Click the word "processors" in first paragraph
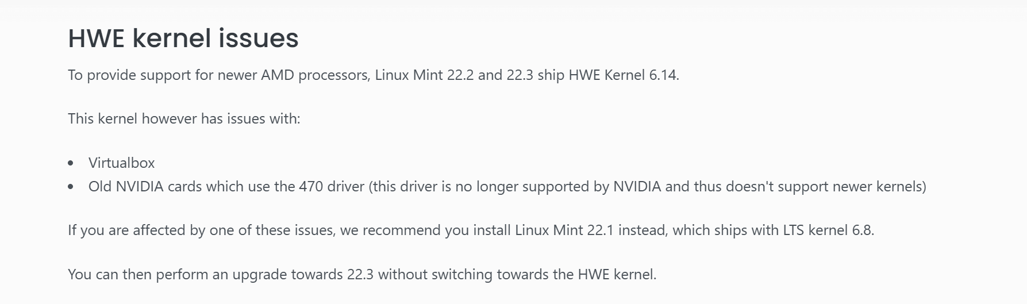This screenshot has height=304, width=1027. tap(334, 75)
